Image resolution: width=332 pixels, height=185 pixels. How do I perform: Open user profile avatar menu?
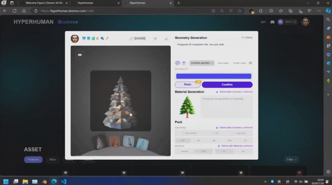pyautogui.click(x=305, y=22)
